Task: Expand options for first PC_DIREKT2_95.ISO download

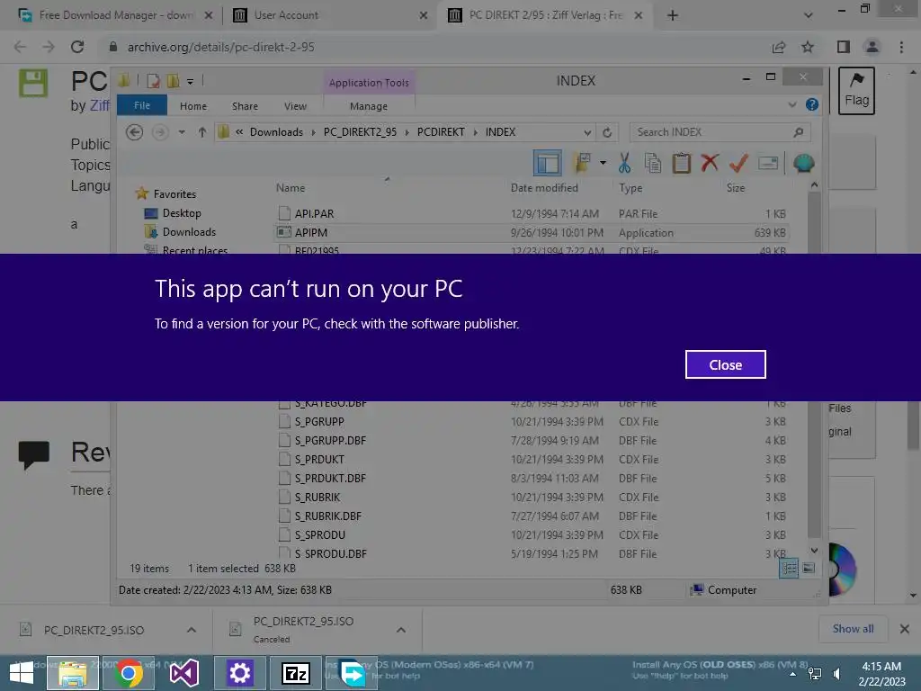Action: coord(192,630)
